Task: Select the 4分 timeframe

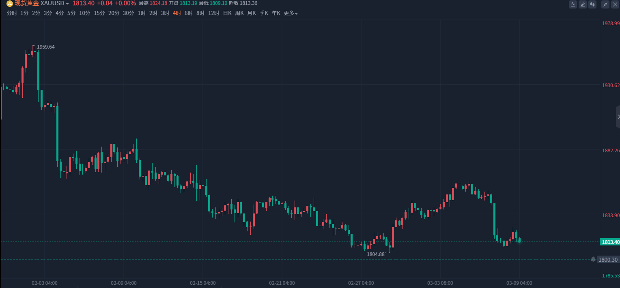Action: pos(60,13)
